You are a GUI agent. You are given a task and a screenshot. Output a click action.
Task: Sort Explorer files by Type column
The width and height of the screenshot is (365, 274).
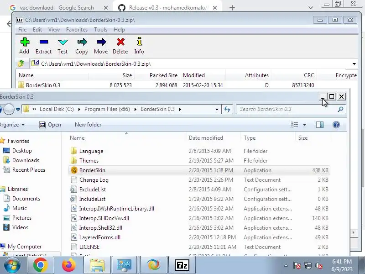(250, 138)
